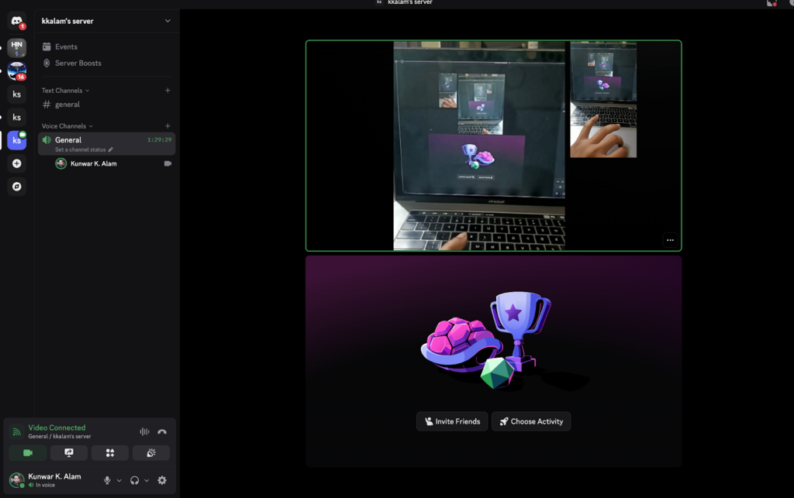Image resolution: width=794 pixels, height=498 pixels.
Task: Deafen audio with headphones icon
Action: click(135, 480)
